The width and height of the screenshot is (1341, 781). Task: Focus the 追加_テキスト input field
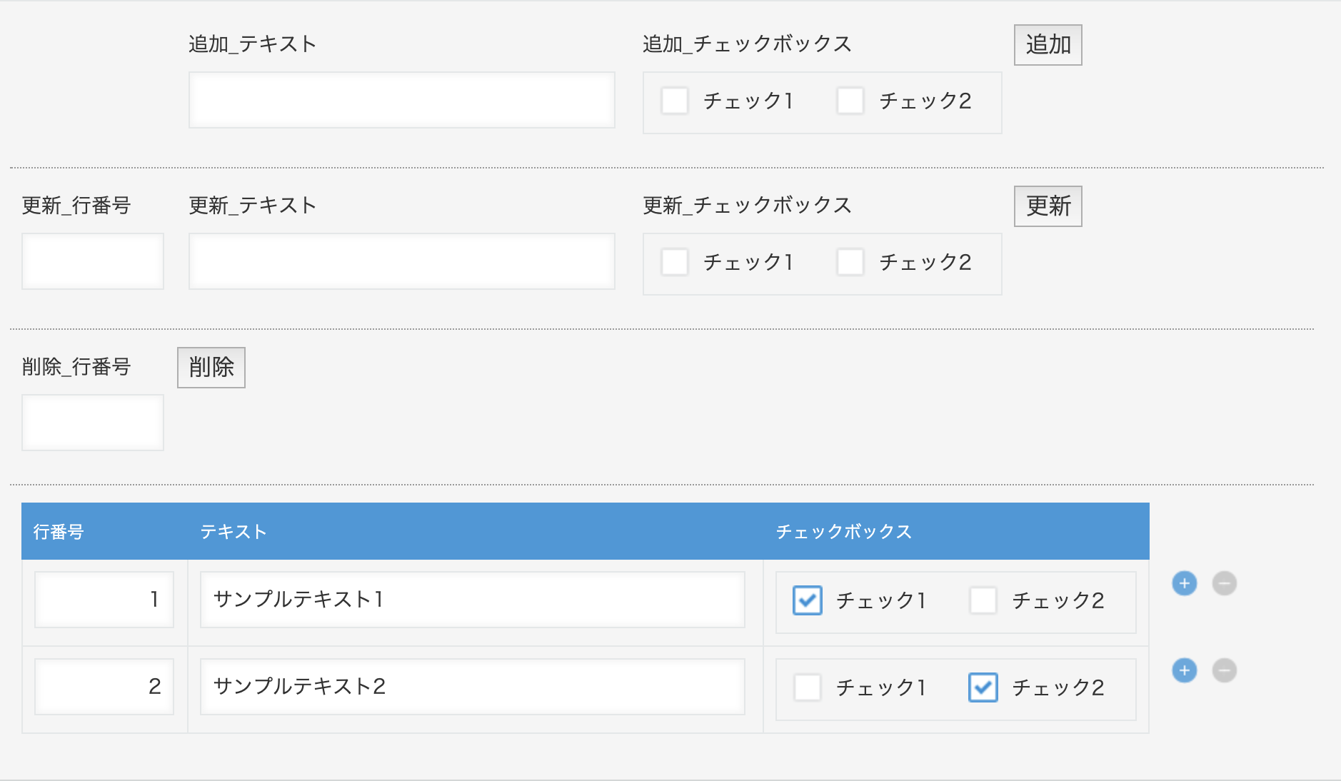(x=402, y=100)
